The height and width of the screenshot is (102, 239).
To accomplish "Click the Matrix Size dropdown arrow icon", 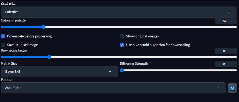I will 110,72.
